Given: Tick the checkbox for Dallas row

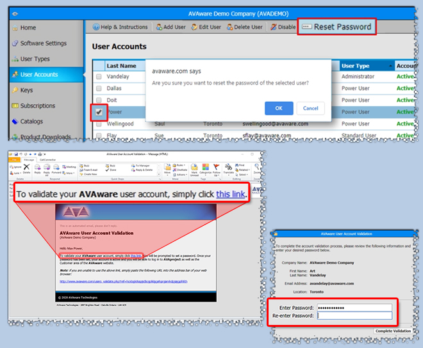Looking at the screenshot, I should [x=99, y=88].
